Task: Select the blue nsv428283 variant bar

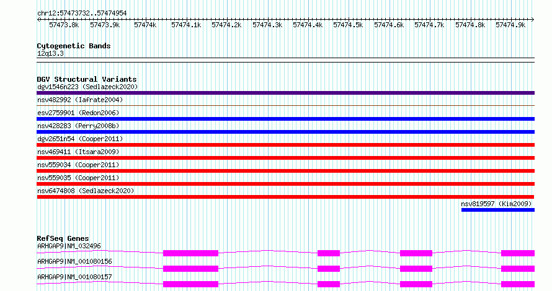Action: (285, 132)
